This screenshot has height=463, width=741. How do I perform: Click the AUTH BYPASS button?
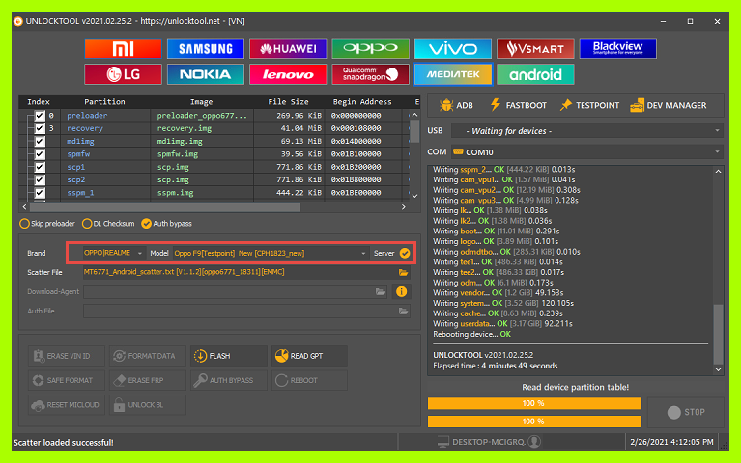(229, 380)
